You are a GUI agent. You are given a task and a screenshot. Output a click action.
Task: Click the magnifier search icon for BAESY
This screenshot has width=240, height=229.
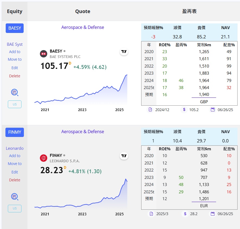click(x=15, y=92)
